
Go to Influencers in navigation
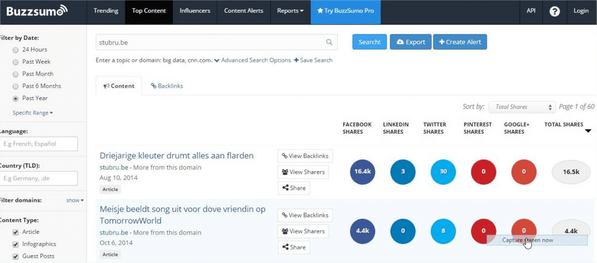coord(195,11)
